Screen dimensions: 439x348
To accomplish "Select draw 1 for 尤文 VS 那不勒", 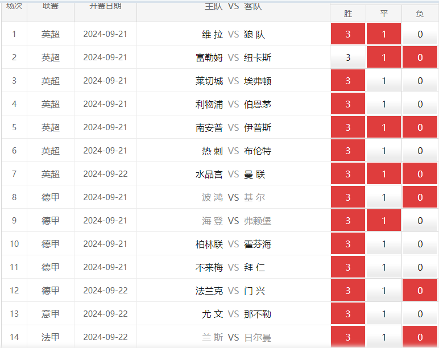I will (x=384, y=313).
